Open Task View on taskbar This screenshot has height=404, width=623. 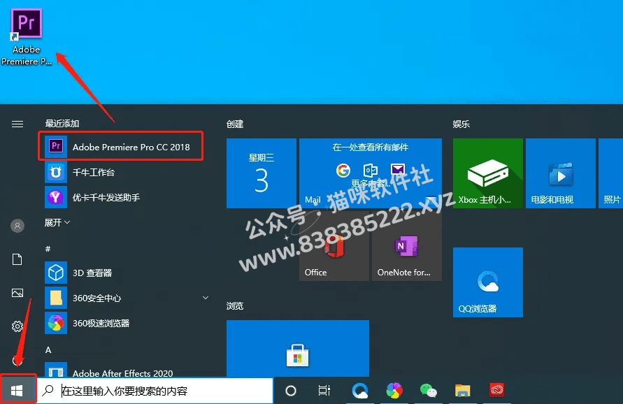tap(324, 391)
